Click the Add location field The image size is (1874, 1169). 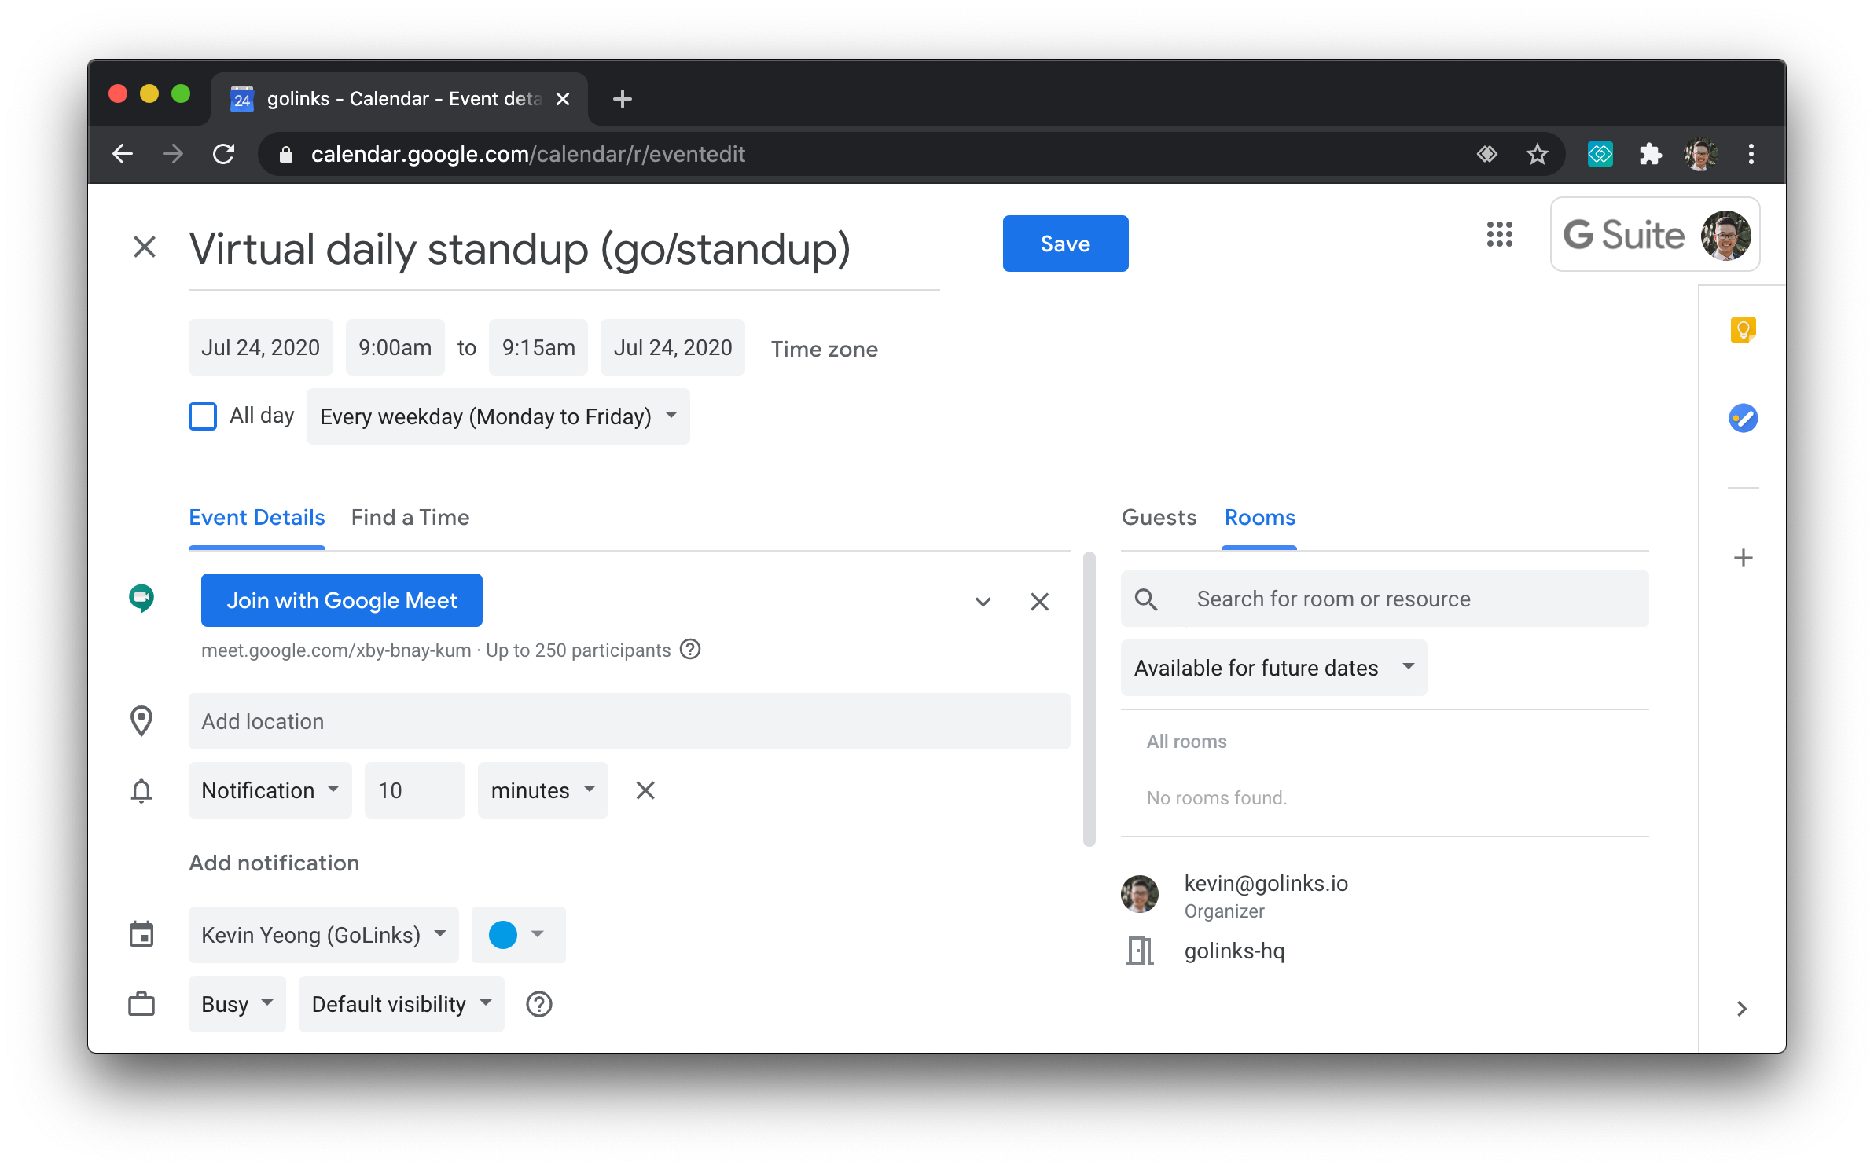coord(629,721)
